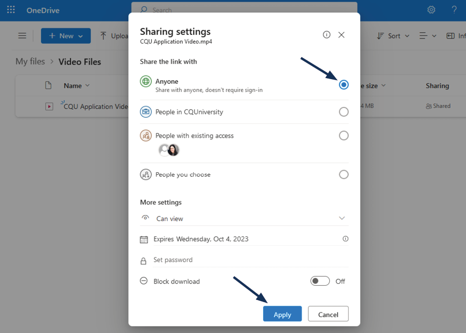466x333 pixels.
Task: Click the calendar icon beside expiry date
Action: (x=144, y=239)
